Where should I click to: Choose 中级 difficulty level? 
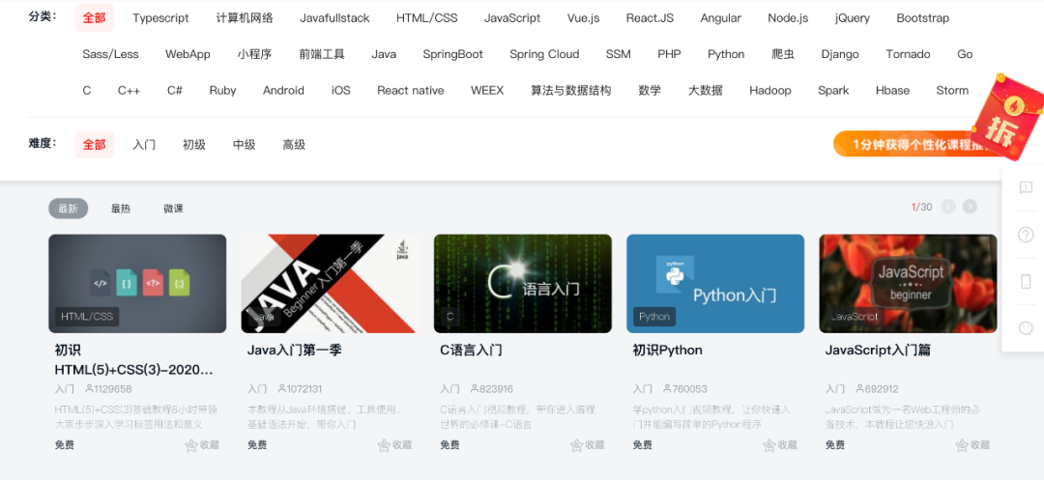coord(245,145)
